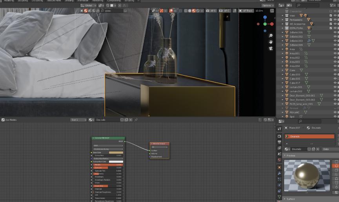The width and height of the screenshot is (339, 202).
Task: Toggle camera view with camera gizmo
Action: (x=271, y=48)
